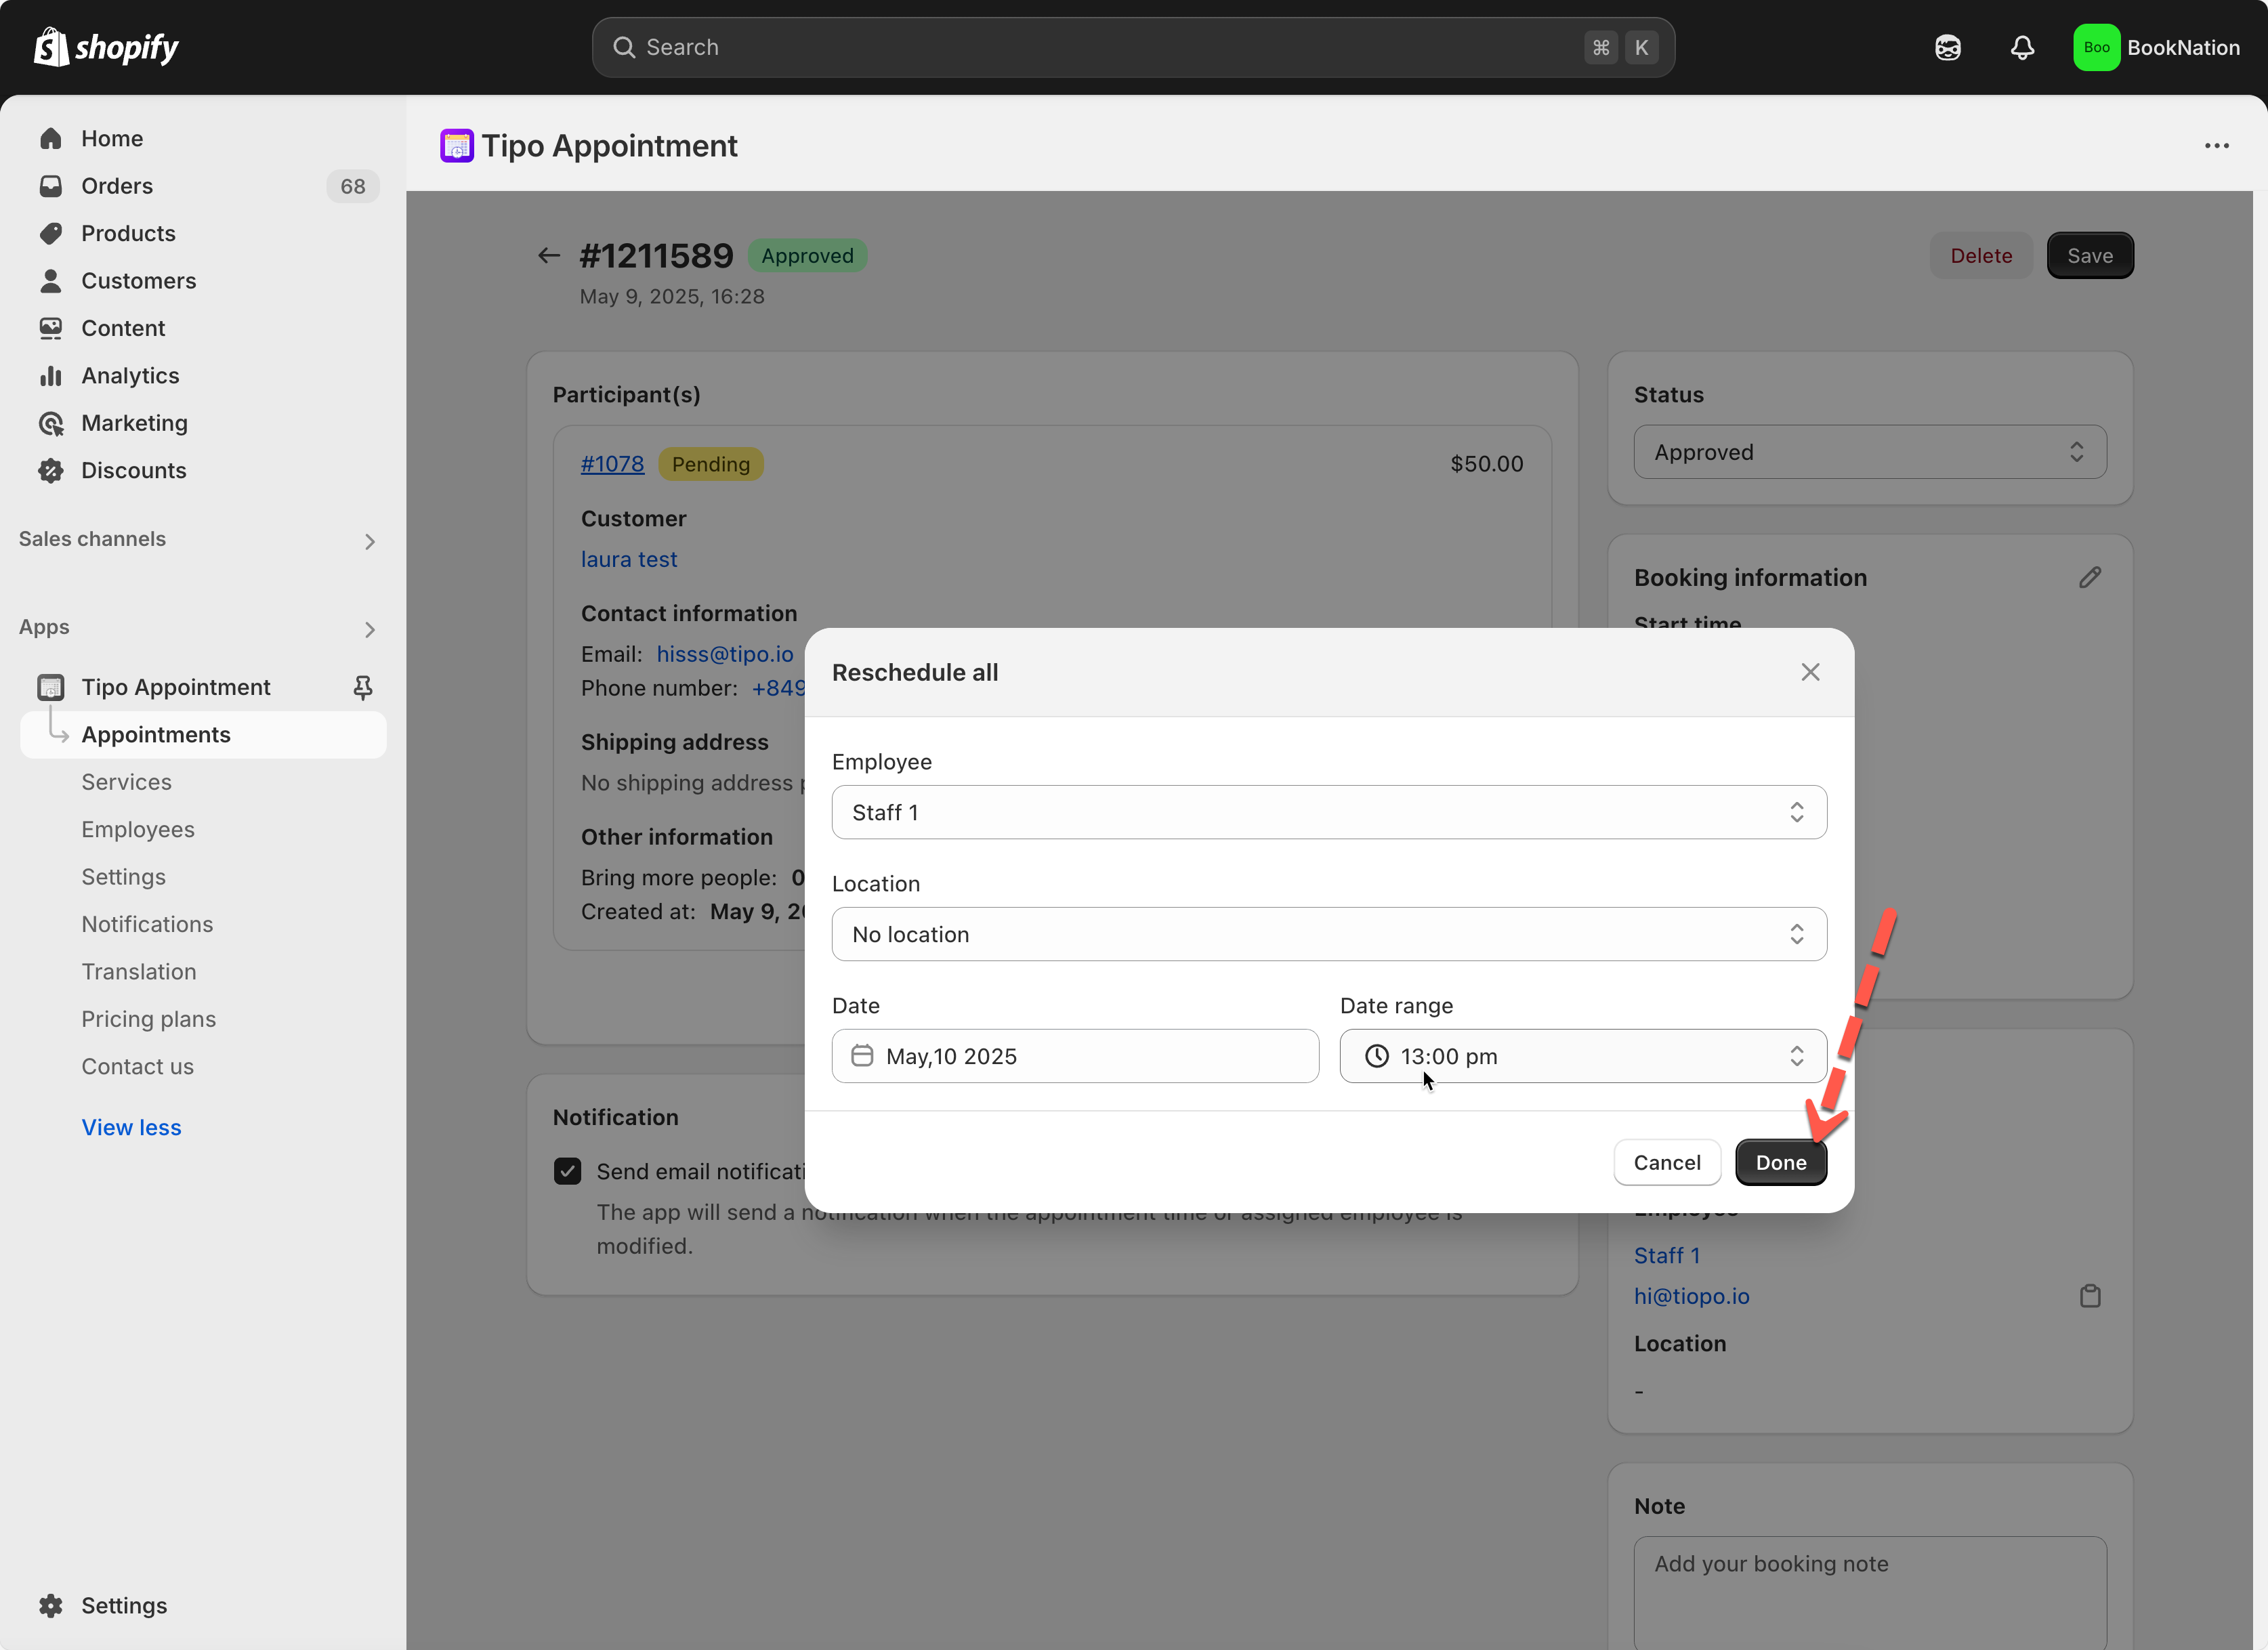Copy employee email with clipboard icon
Screen dimensions: 2268x1650
[x=2090, y=1296]
